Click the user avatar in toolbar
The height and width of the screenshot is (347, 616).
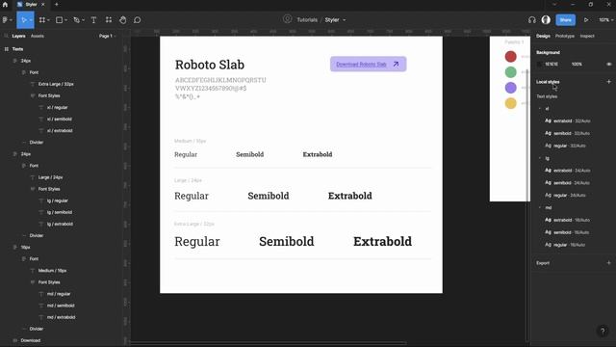(x=546, y=19)
